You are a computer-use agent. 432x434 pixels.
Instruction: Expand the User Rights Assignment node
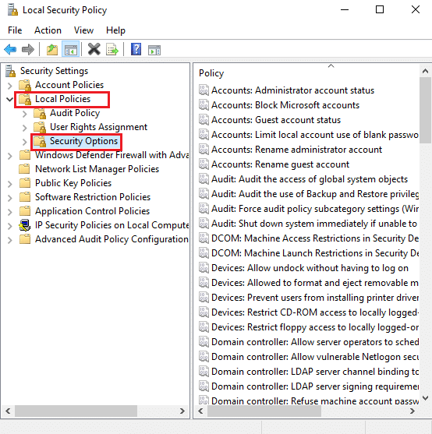click(24, 128)
